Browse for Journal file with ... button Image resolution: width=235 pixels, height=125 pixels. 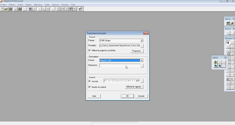click(x=142, y=81)
